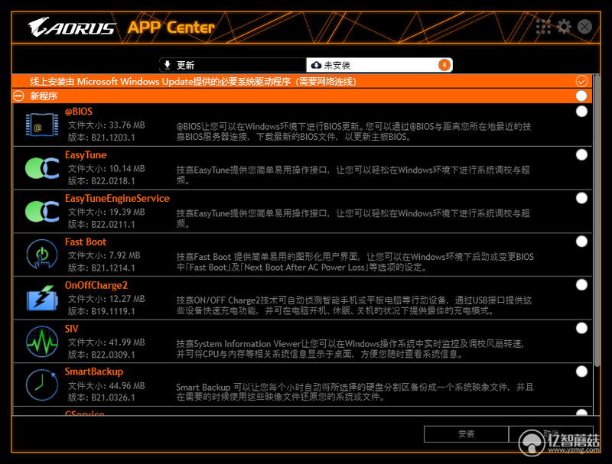Click the APP Center title text
Screen dimensions: 612x464
click(171, 28)
